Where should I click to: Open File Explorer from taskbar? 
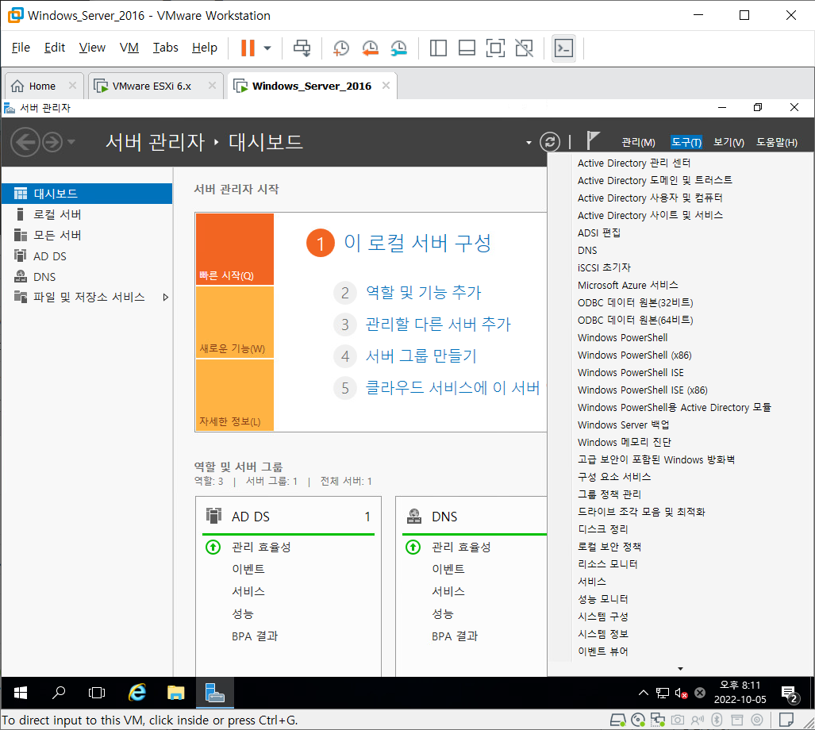[x=175, y=693]
